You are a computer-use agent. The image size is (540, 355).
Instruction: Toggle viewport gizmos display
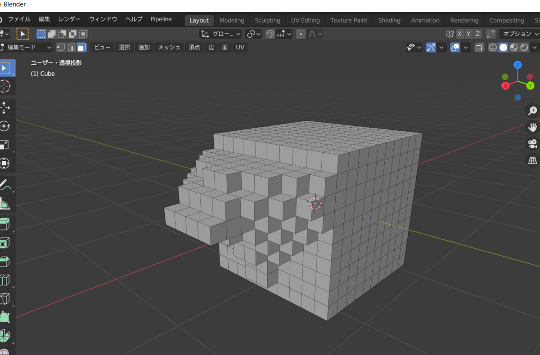pos(431,47)
